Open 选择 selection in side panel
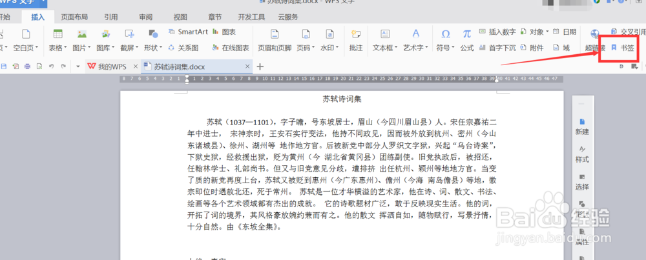 coord(582,182)
